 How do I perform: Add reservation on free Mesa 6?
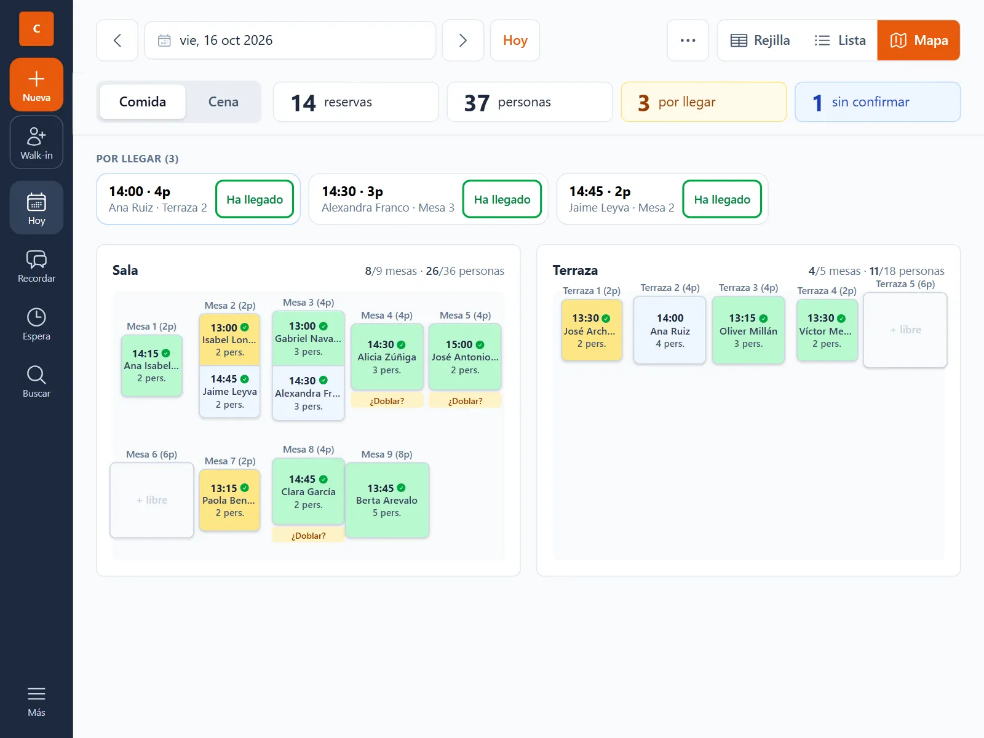152,500
